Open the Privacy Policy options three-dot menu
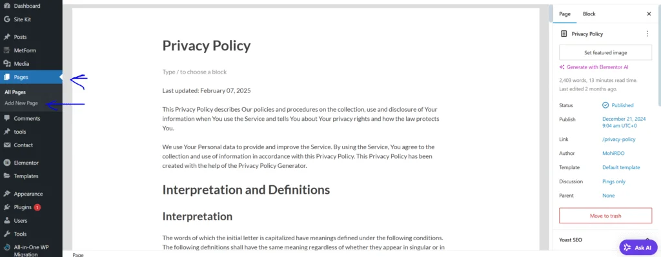The height and width of the screenshot is (257, 661). 647,34
